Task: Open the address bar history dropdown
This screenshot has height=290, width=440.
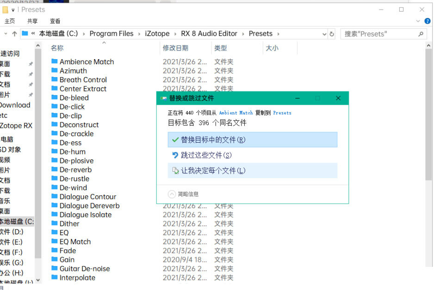Action: [323, 34]
